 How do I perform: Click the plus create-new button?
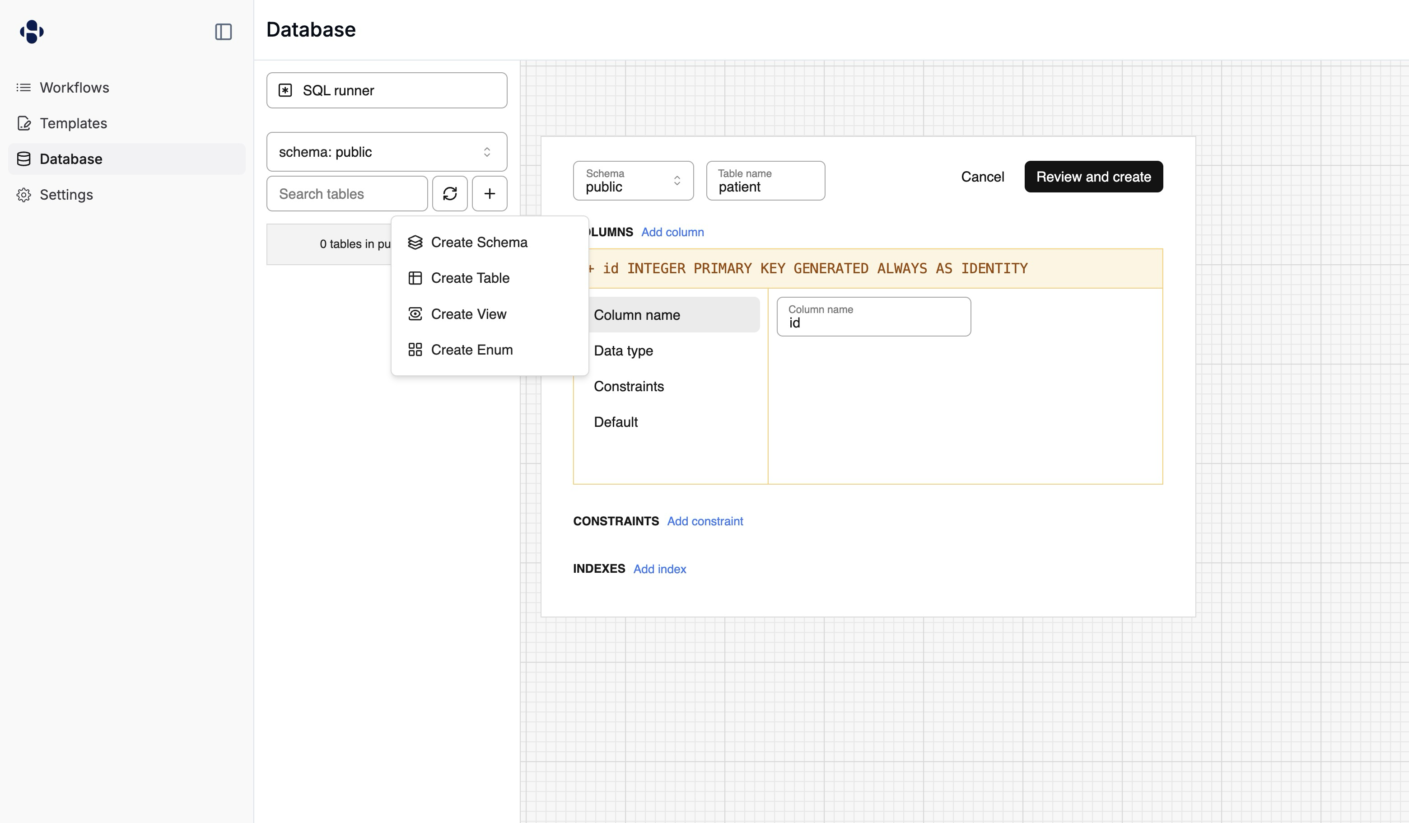coord(489,193)
